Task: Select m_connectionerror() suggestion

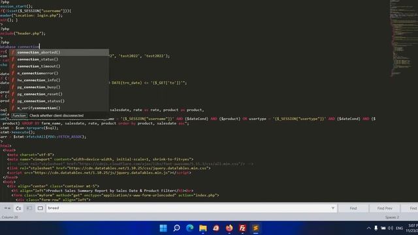Action: click(59, 73)
